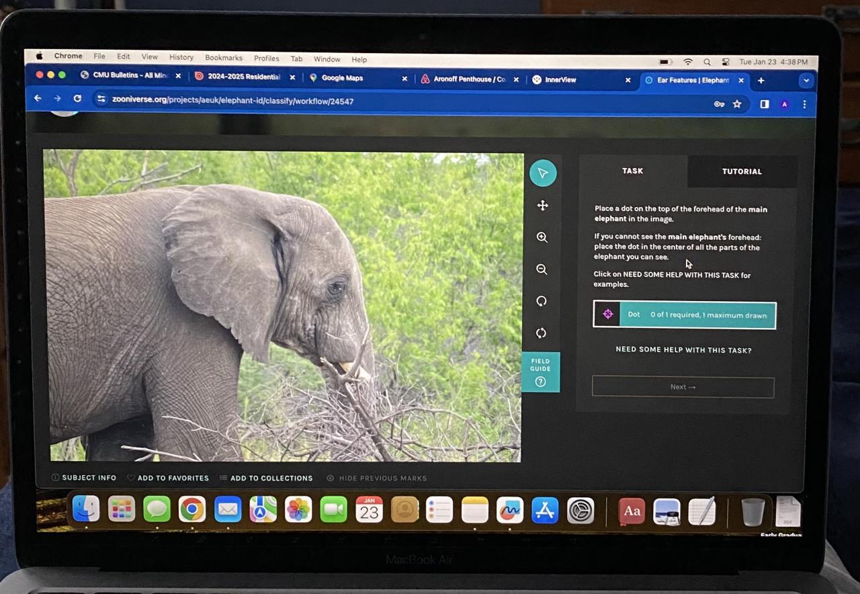Open Chrome three-dot menu

pos(804,104)
